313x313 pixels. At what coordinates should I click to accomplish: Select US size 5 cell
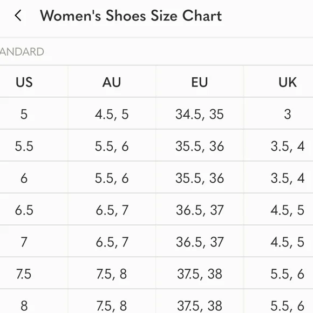coord(24,114)
